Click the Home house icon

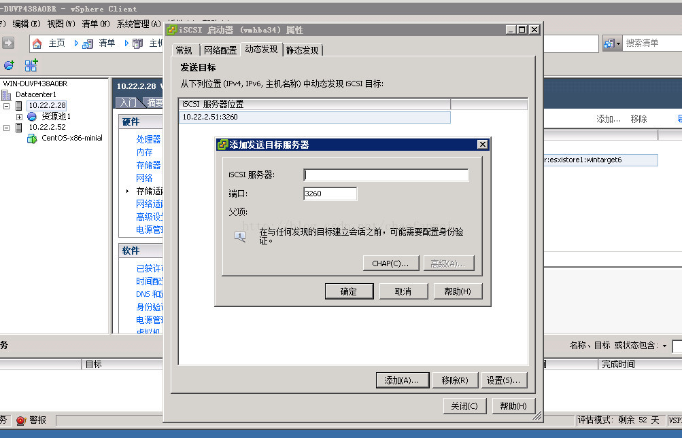click(37, 43)
